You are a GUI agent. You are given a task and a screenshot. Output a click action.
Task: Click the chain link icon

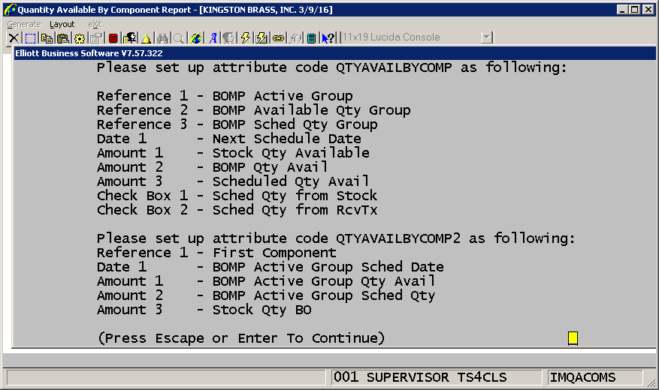point(279,37)
